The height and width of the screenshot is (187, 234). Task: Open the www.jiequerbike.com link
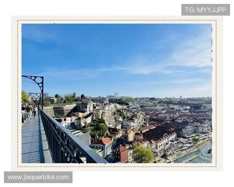click(38, 177)
